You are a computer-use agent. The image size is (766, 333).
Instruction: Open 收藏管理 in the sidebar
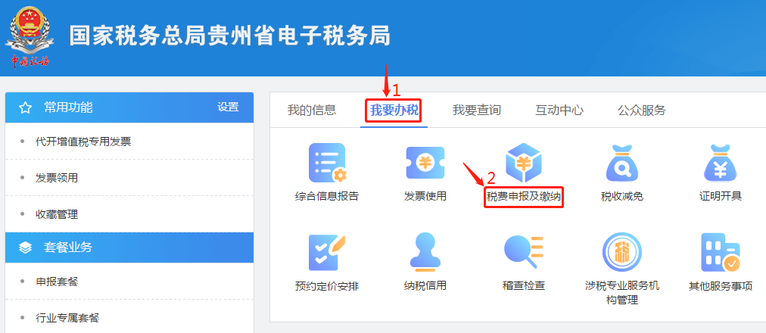57,214
